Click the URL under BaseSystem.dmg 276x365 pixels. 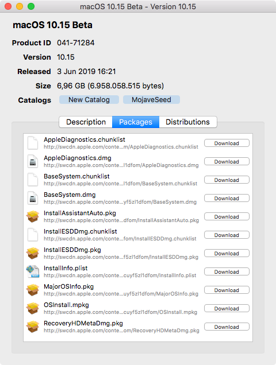120,202
